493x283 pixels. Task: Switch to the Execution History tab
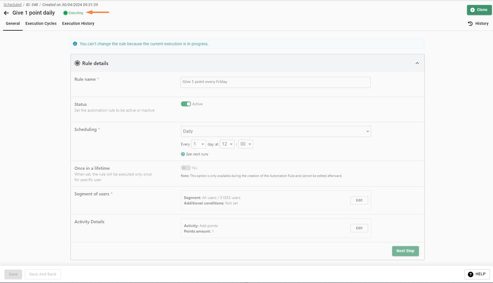coord(78,24)
